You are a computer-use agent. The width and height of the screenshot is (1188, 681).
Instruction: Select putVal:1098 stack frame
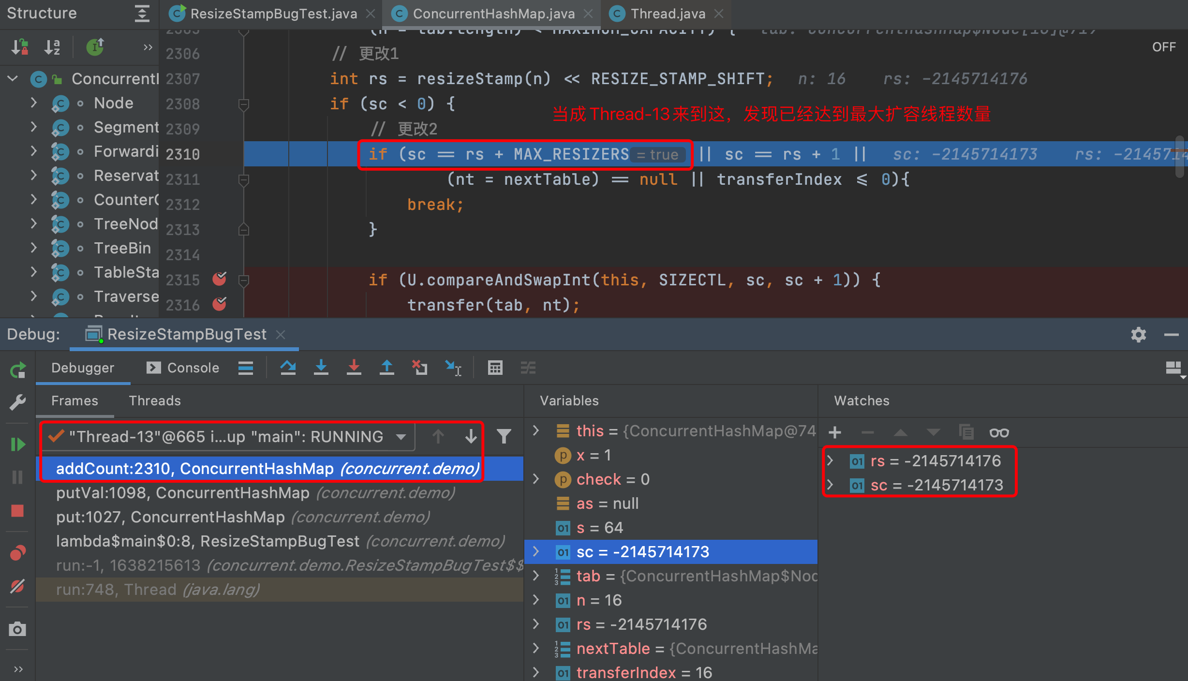click(x=280, y=493)
